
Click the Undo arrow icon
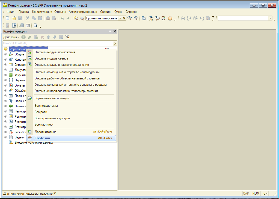pos(62,18)
